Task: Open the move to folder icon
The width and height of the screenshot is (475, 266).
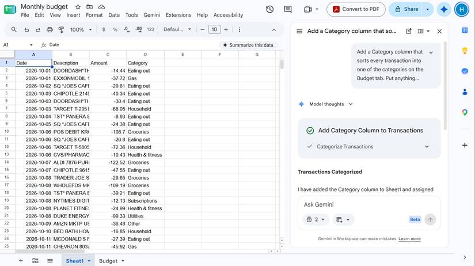Action: click(x=90, y=7)
